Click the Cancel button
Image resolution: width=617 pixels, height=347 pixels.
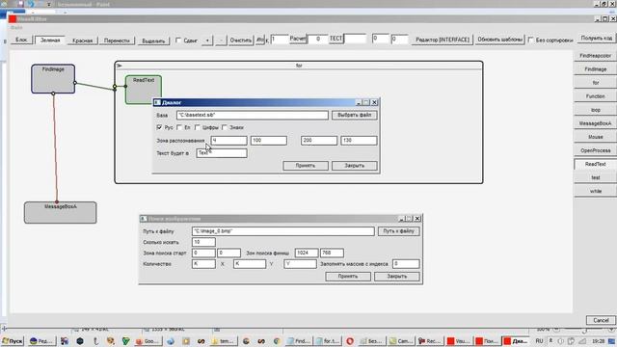[601, 320]
